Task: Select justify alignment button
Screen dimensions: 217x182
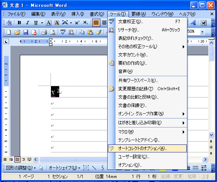Action: pyautogui.click(x=96, y=22)
